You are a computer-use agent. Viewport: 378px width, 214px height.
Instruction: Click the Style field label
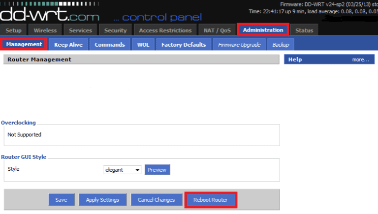click(x=13, y=169)
